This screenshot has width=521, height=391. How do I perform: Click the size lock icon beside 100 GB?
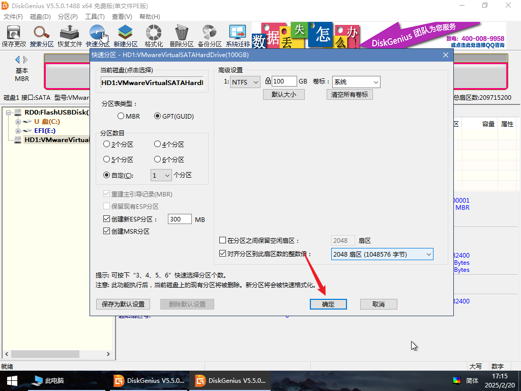tap(268, 81)
